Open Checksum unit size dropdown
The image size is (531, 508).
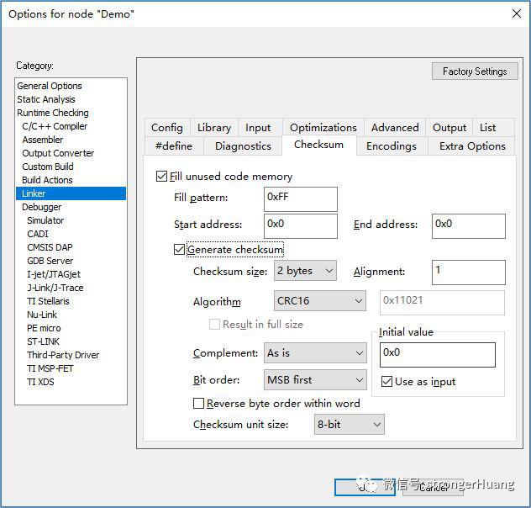click(x=350, y=424)
